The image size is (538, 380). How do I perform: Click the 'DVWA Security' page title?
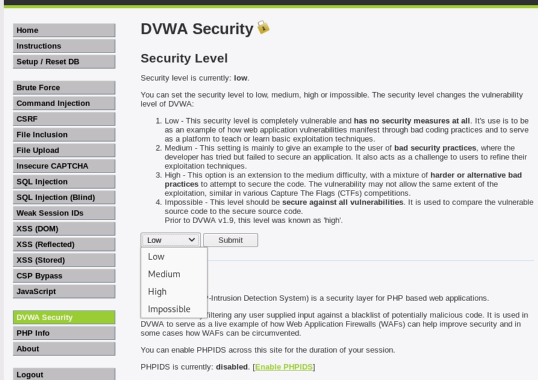(197, 29)
